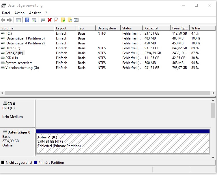Sort by the Status column header
Viewport: 217px width, 175px height.
pyautogui.click(x=132, y=28)
